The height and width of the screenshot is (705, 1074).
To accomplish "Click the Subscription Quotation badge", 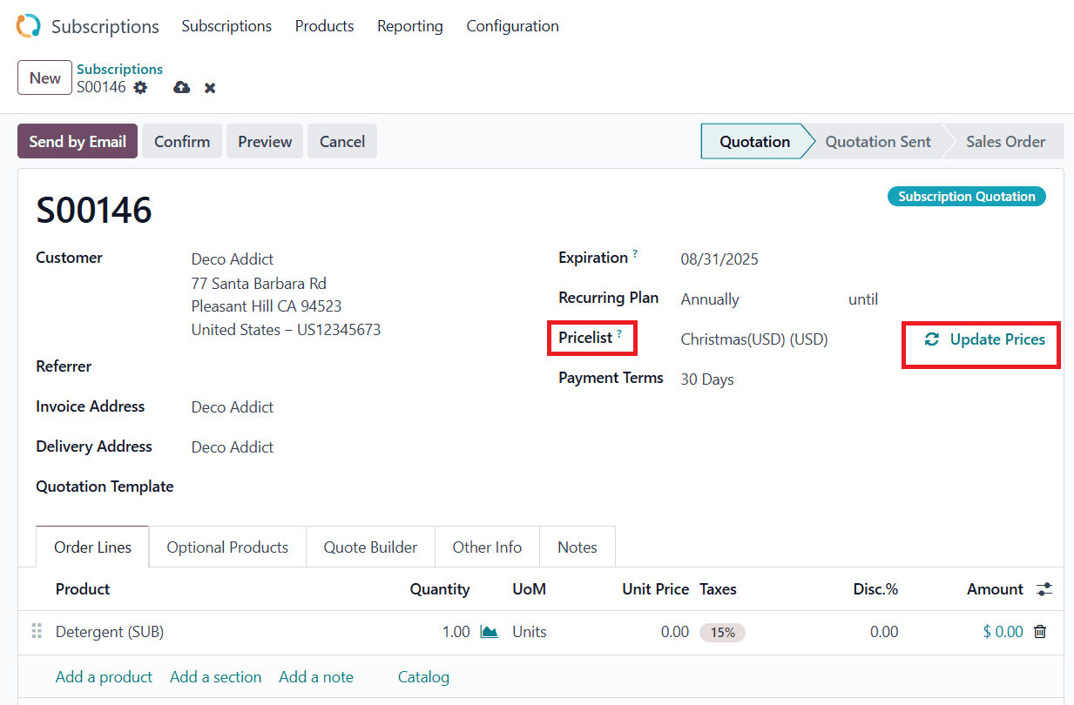I will [x=967, y=197].
